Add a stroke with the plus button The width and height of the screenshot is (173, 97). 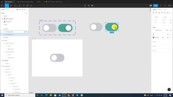point(171,42)
